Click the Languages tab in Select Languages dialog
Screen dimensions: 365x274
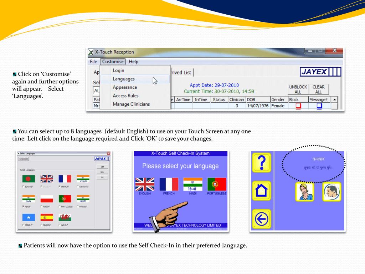click(24, 159)
